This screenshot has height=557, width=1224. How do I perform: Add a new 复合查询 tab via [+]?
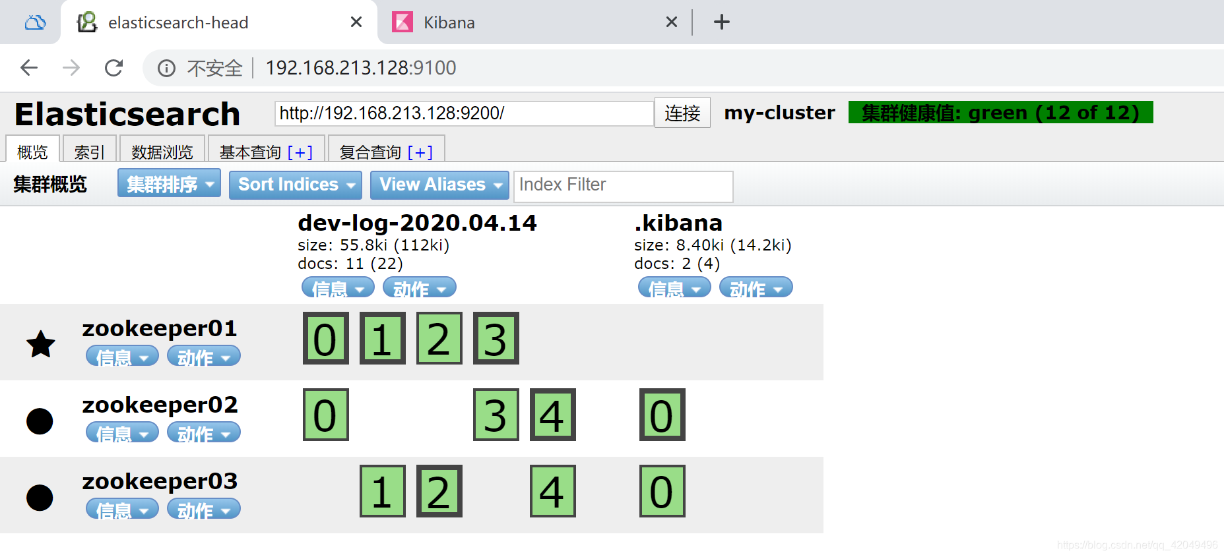pos(420,152)
